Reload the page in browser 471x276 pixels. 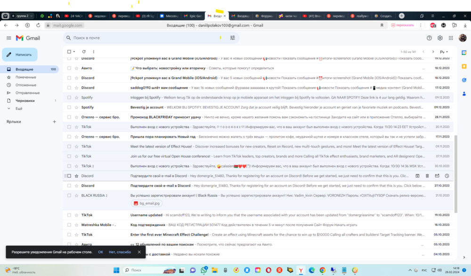click(x=38, y=25)
